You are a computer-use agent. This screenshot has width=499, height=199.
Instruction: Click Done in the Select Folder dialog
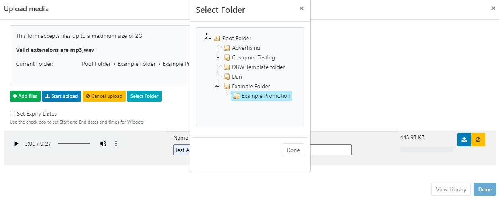point(293,150)
